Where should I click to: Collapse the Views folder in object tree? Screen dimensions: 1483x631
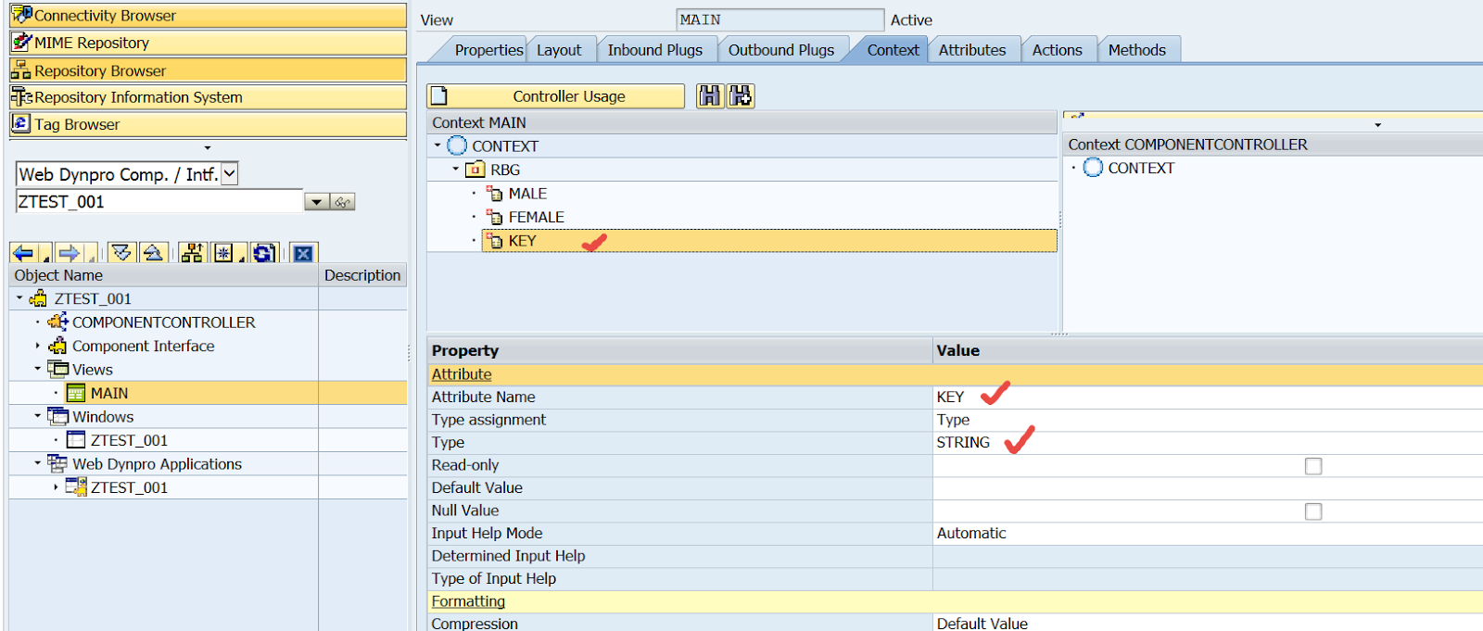coord(38,369)
